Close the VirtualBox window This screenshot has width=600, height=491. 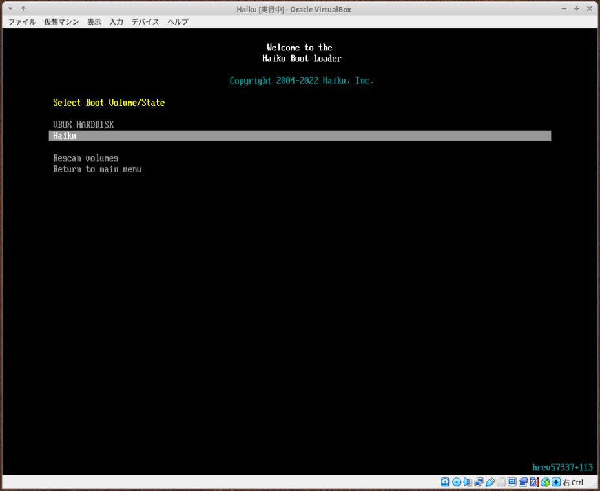pyautogui.click(x=589, y=8)
